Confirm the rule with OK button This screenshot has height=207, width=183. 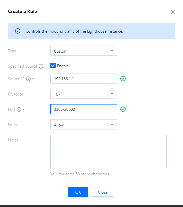[78, 192]
